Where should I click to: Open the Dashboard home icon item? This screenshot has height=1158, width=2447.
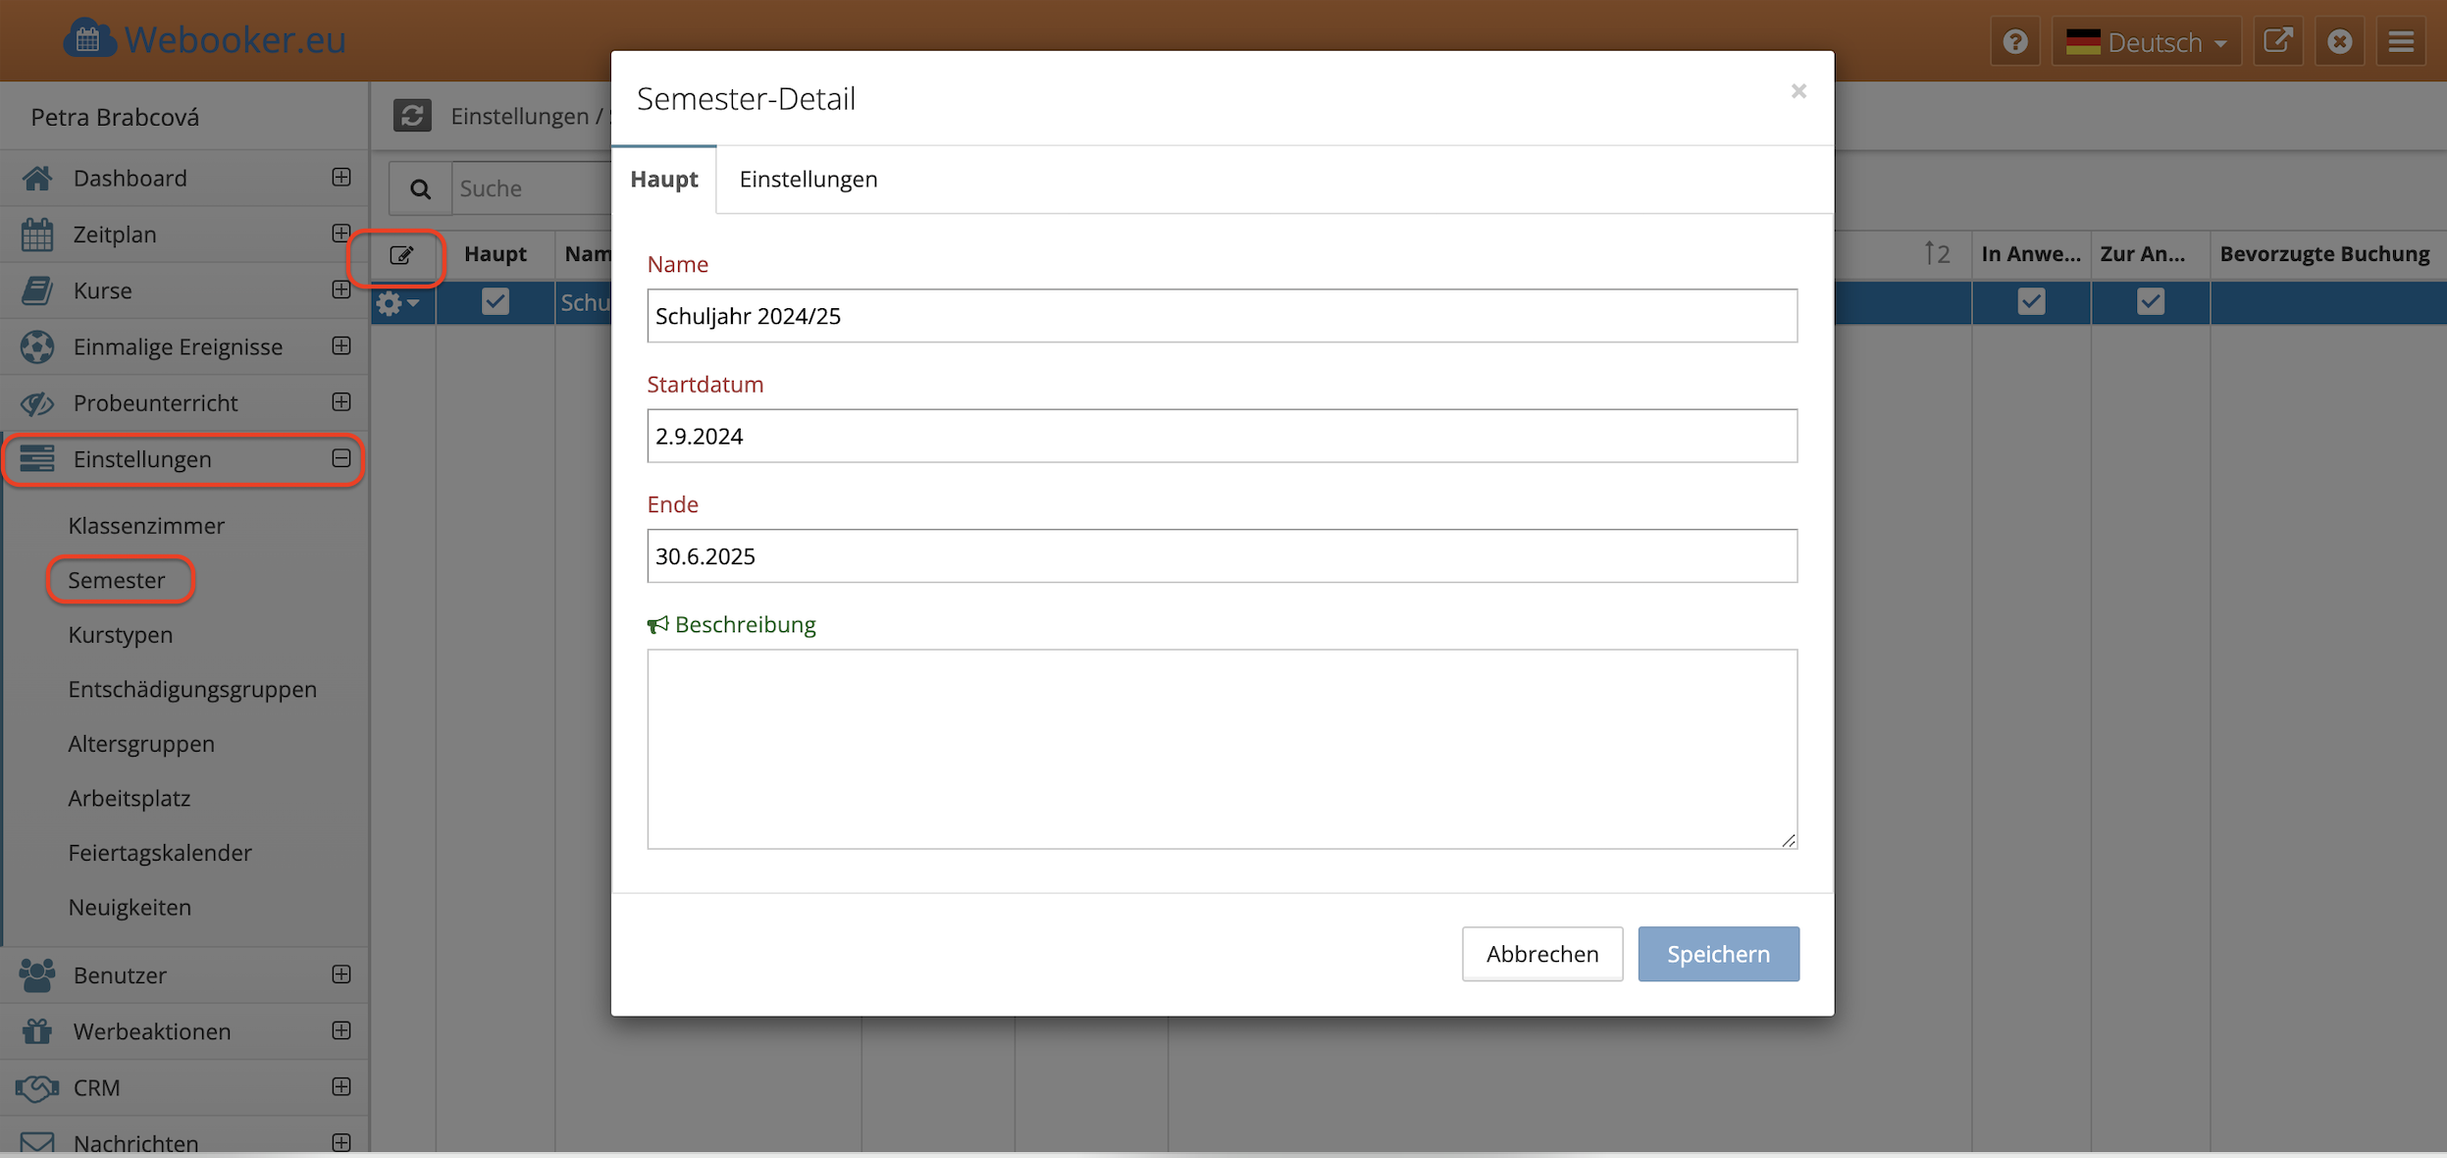click(37, 178)
